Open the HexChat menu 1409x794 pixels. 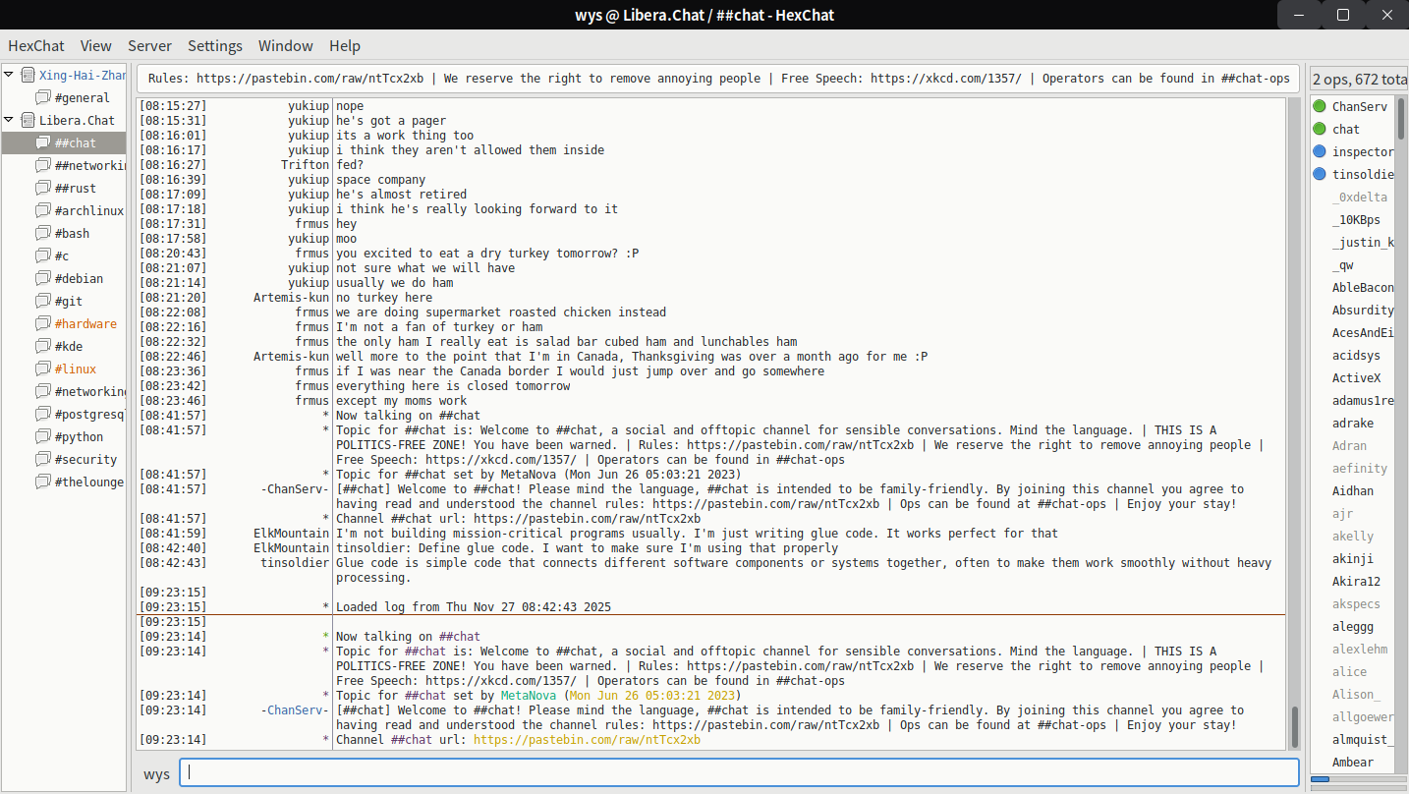coord(36,46)
